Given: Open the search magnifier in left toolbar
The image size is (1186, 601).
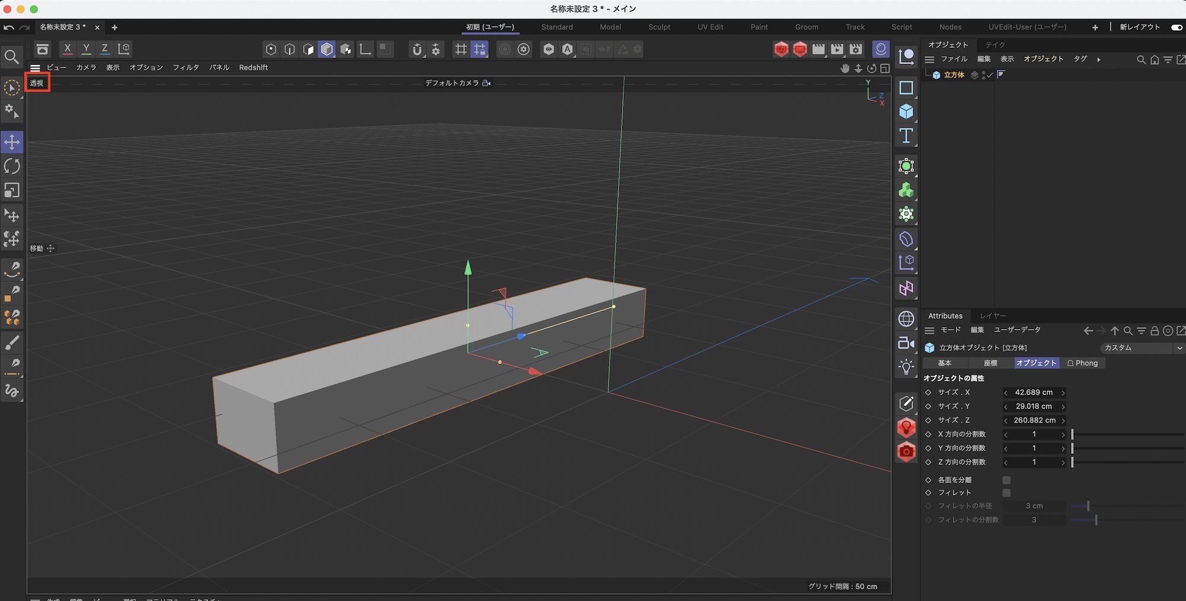Looking at the screenshot, I should 11,57.
